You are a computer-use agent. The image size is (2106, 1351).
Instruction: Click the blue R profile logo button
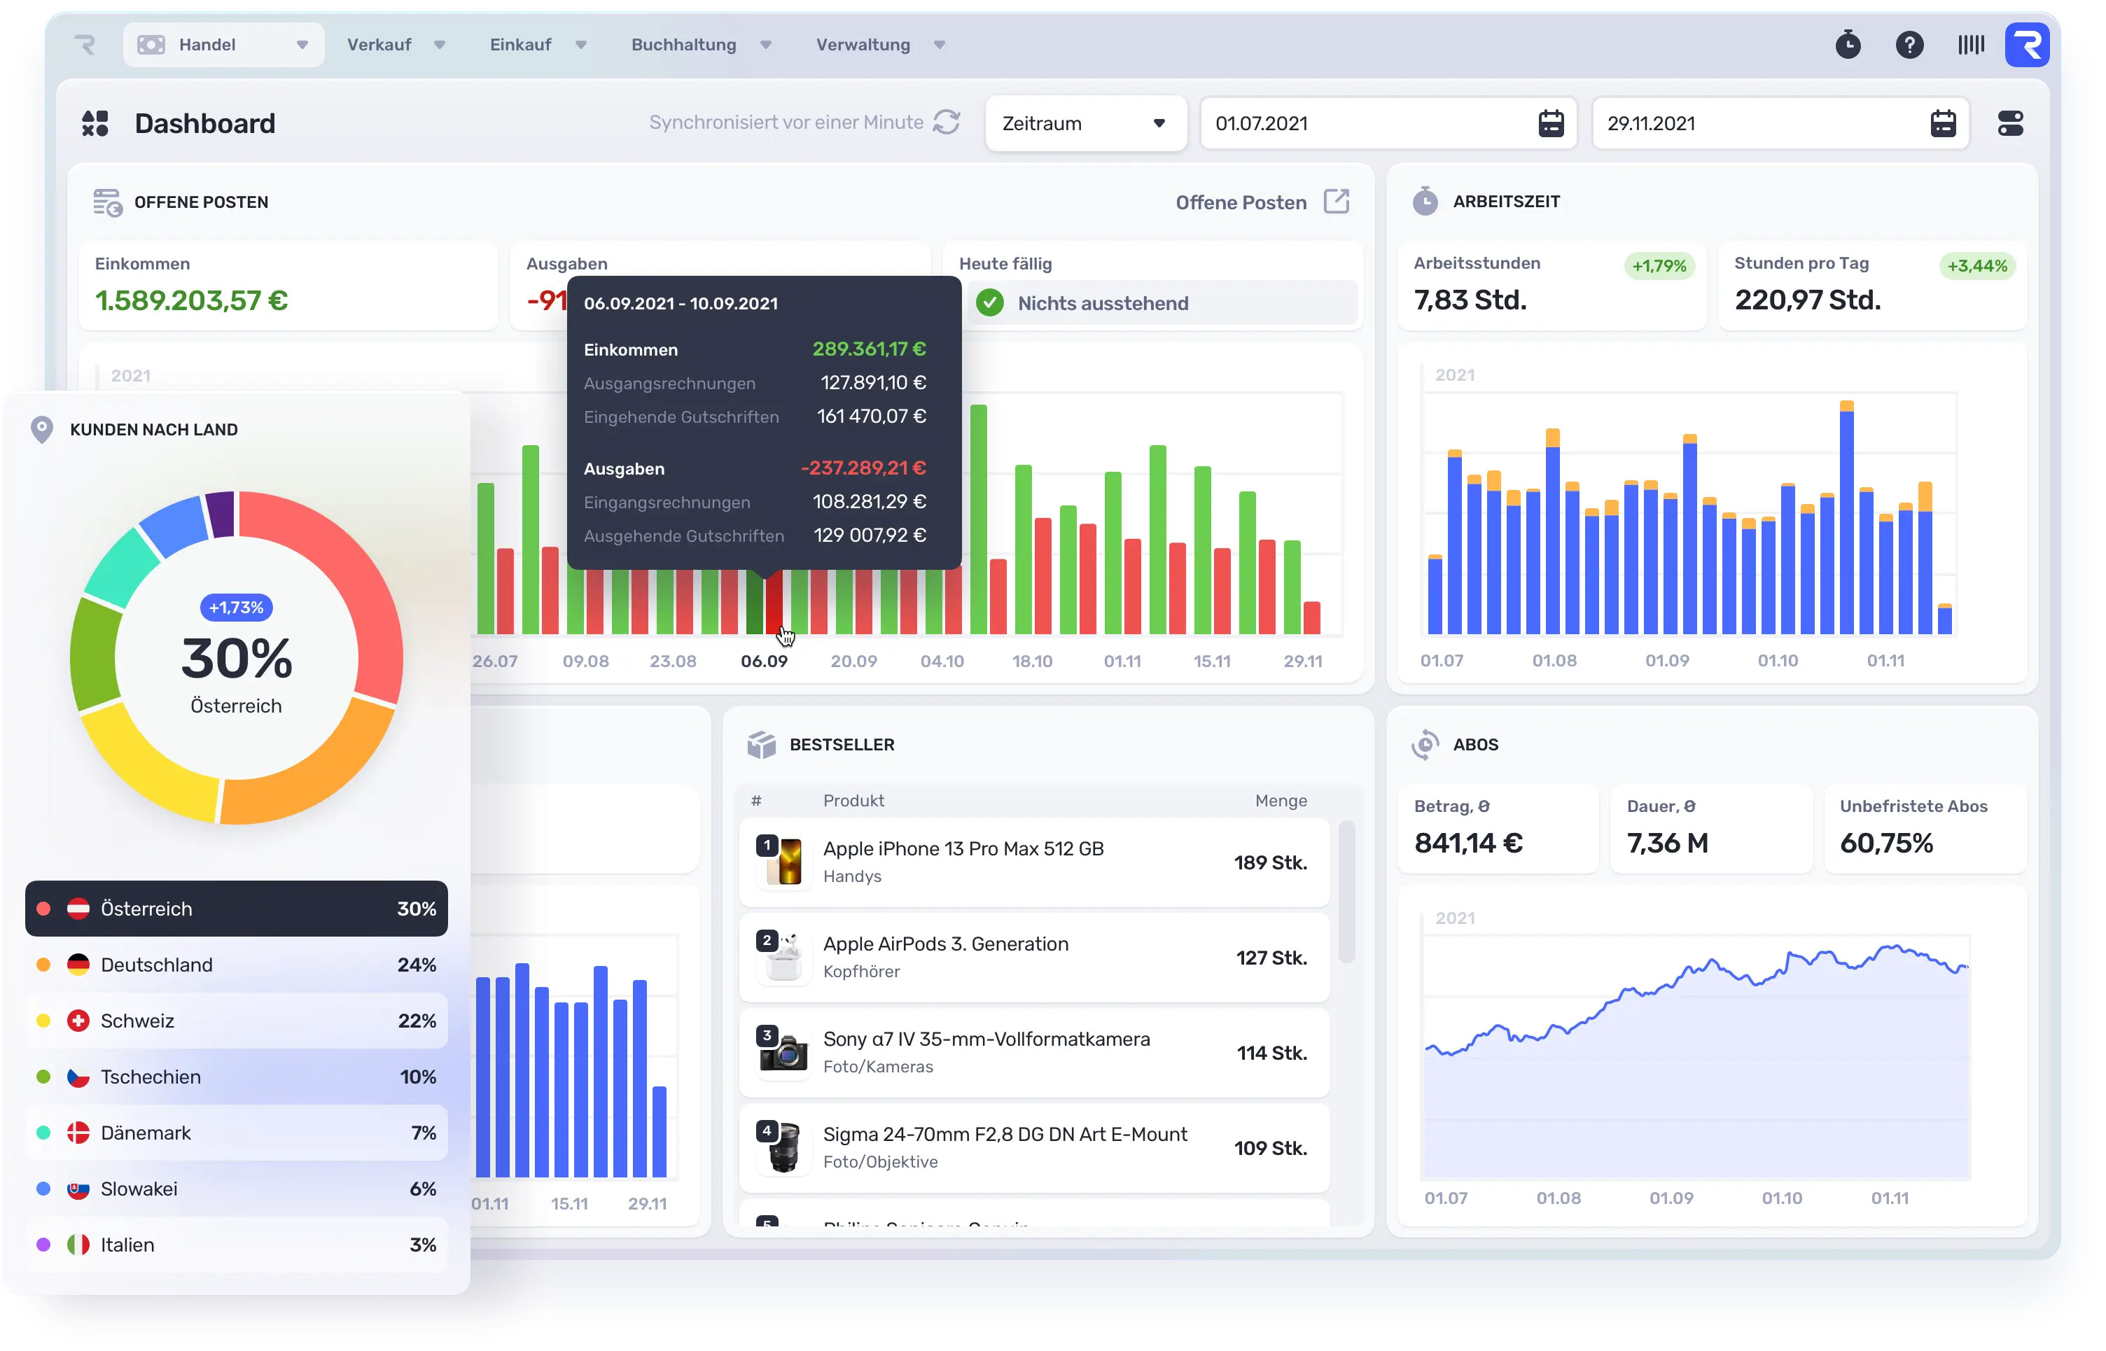click(2026, 45)
